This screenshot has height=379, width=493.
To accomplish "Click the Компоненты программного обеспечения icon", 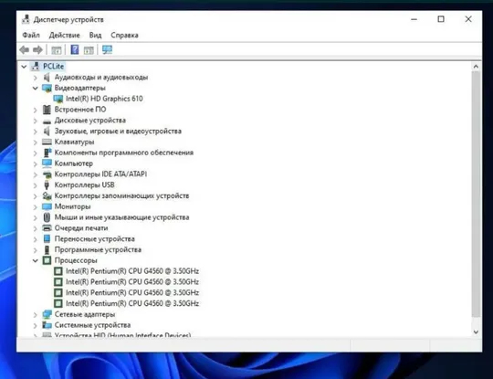I will pos(47,153).
